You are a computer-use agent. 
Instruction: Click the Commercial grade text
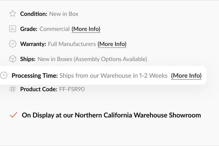click(x=54, y=29)
